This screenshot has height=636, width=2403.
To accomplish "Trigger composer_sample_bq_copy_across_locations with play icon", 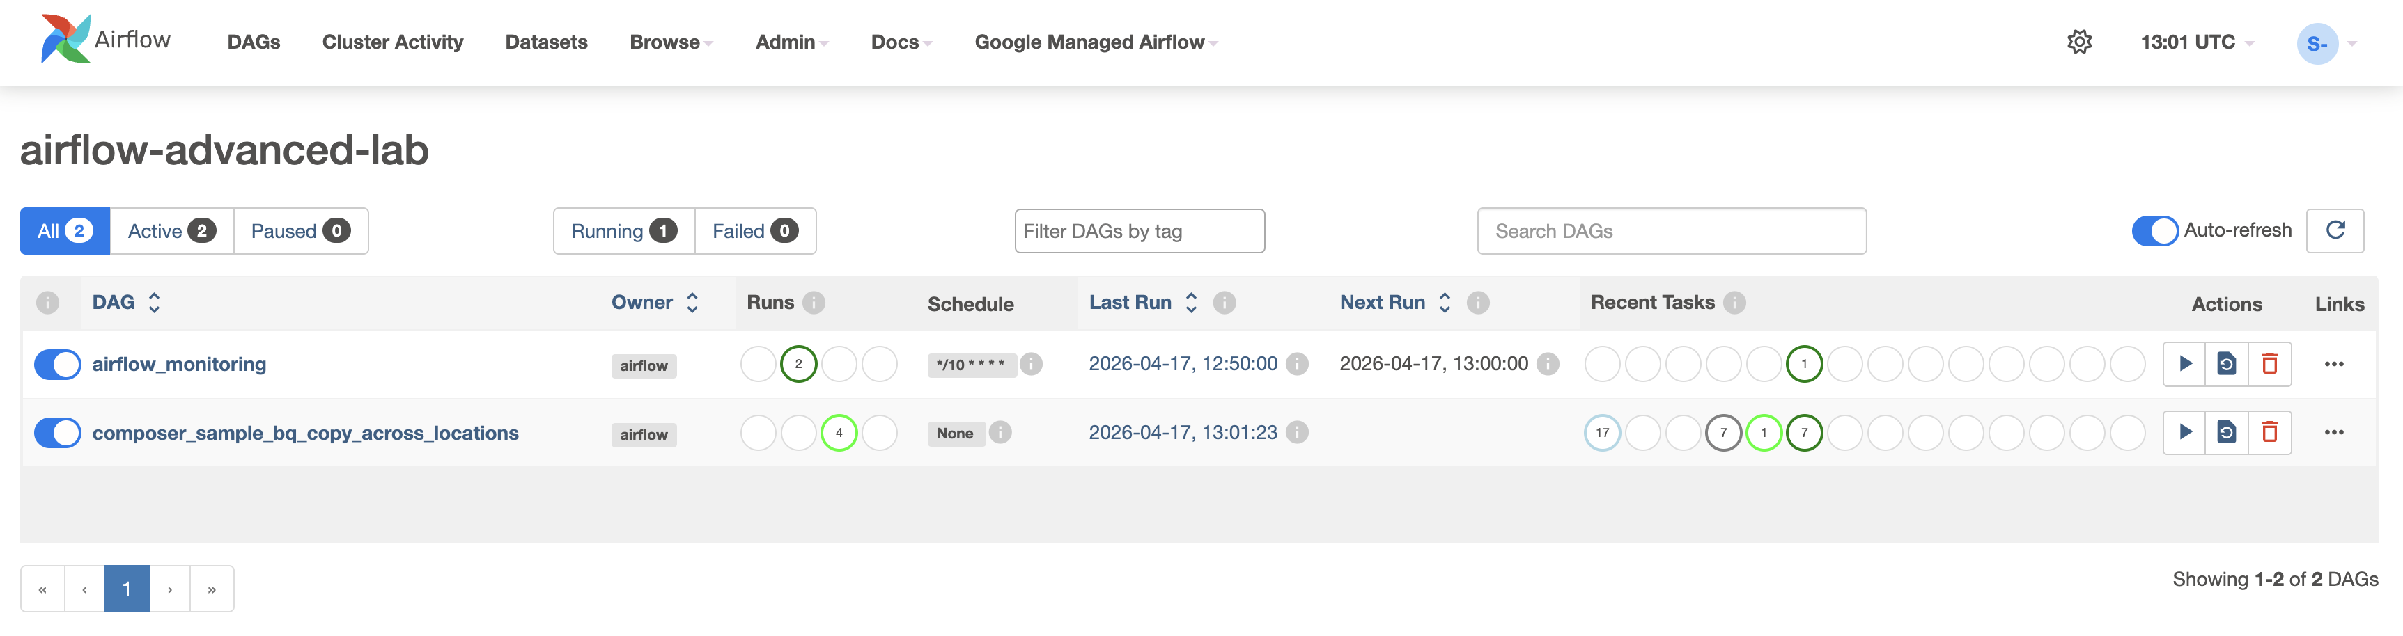I will 2185,433.
